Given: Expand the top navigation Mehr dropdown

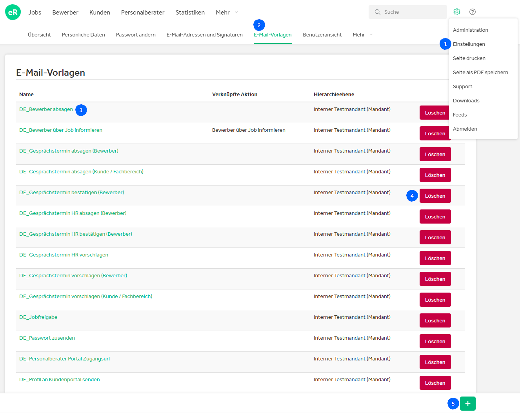Looking at the screenshot, I should point(227,13).
